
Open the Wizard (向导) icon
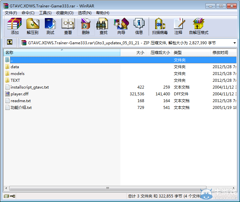[x=121, y=24]
